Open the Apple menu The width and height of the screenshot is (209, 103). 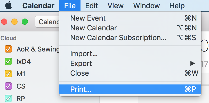pyautogui.click(x=9, y=5)
